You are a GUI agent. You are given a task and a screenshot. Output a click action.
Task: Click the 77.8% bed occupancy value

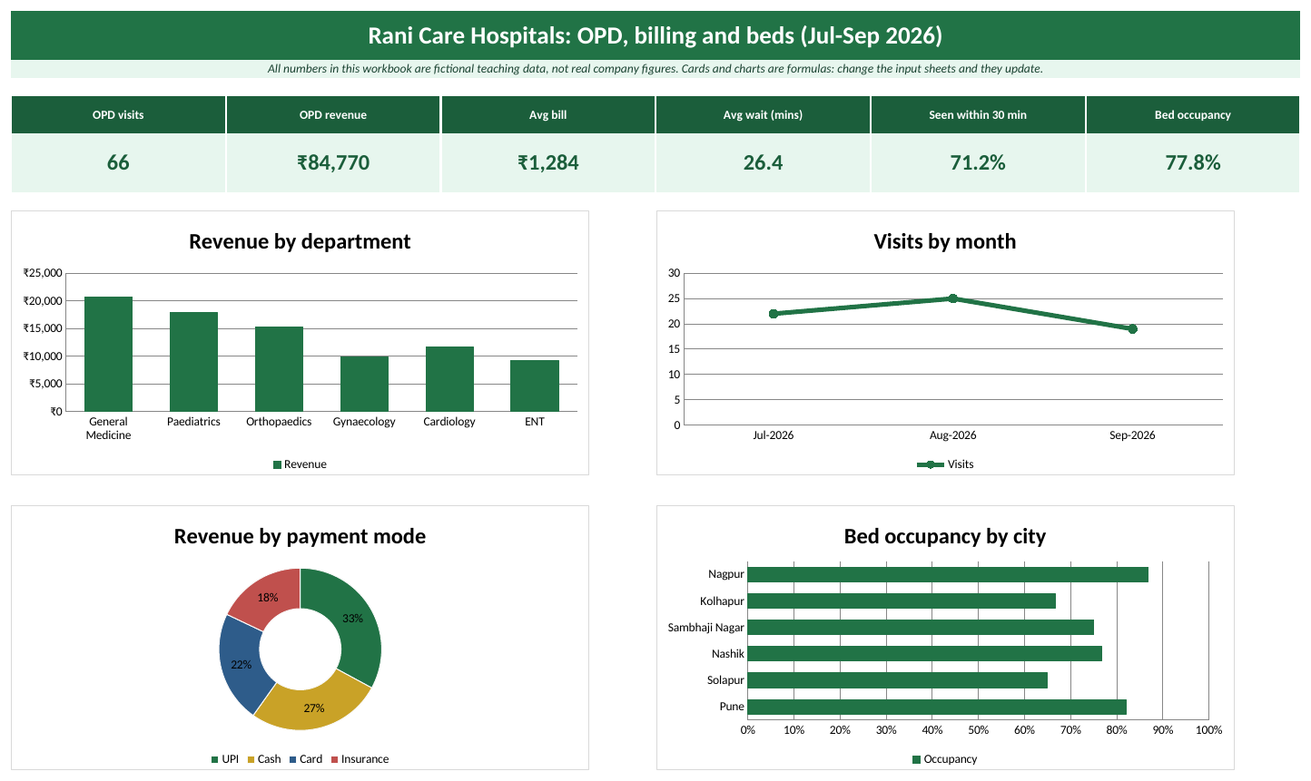coord(1193,163)
